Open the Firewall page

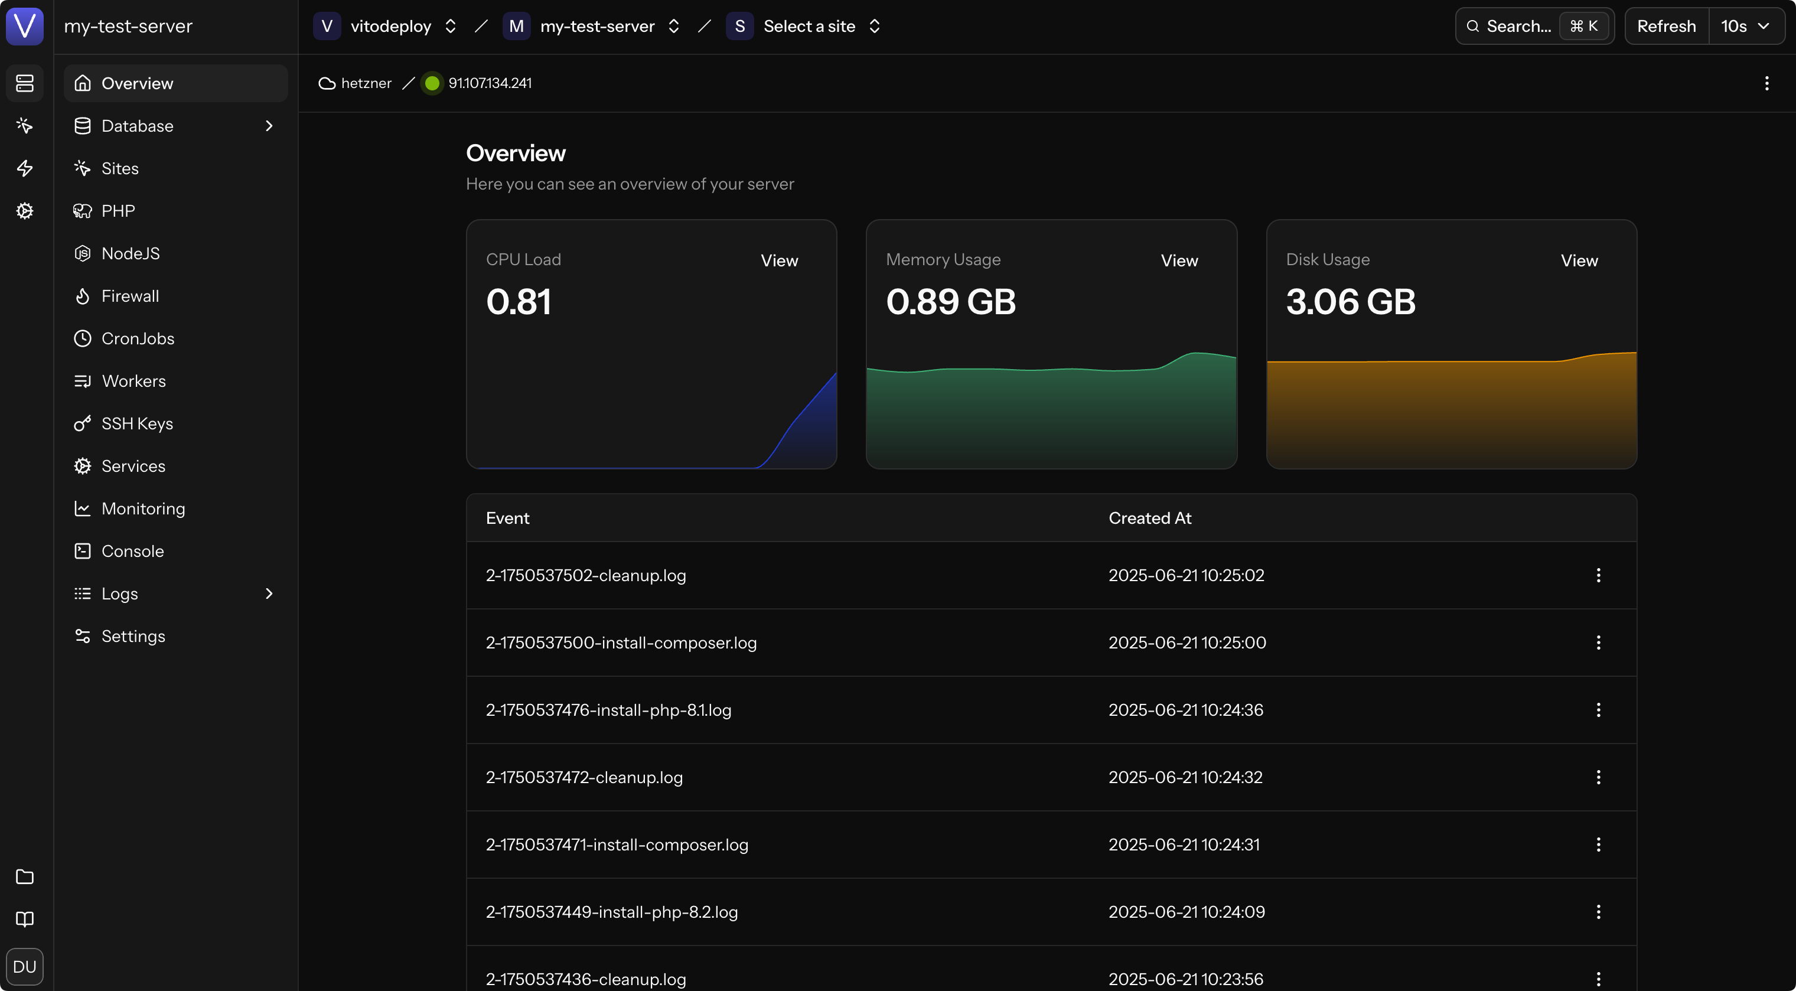click(175, 296)
